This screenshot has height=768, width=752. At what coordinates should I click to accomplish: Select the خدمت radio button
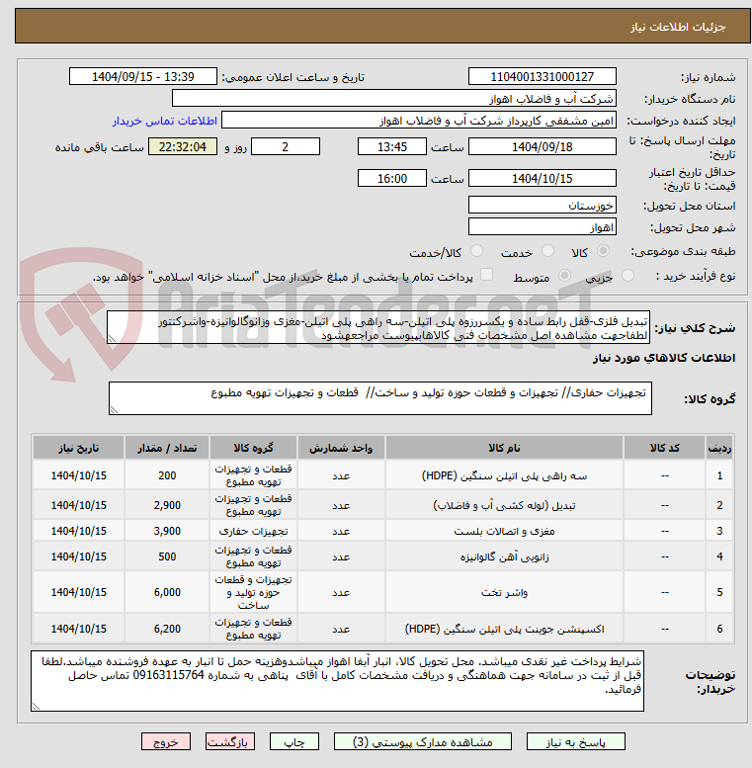[x=547, y=251]
